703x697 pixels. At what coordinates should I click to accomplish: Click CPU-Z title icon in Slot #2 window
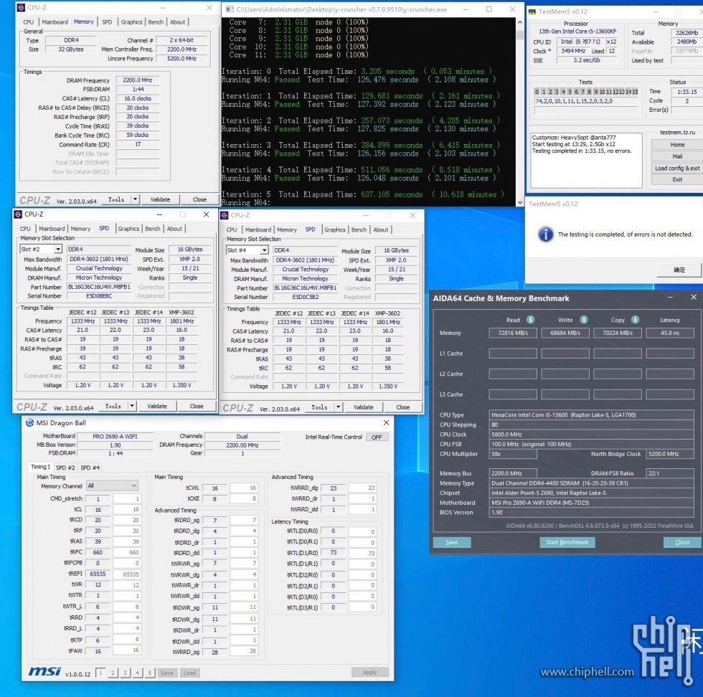point(18,214)
